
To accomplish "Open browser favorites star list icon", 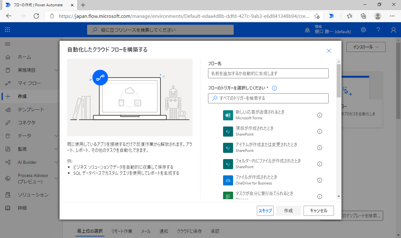I will 350,16.
